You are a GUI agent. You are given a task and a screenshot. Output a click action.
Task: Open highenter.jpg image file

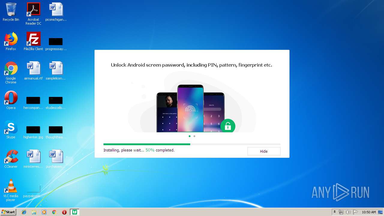tap(33, 132)
